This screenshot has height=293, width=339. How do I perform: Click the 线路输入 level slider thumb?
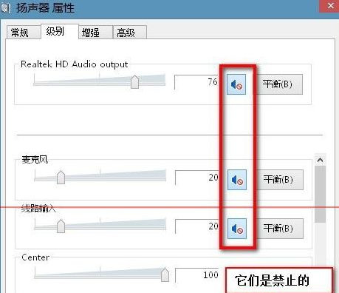tap(61, 226)
